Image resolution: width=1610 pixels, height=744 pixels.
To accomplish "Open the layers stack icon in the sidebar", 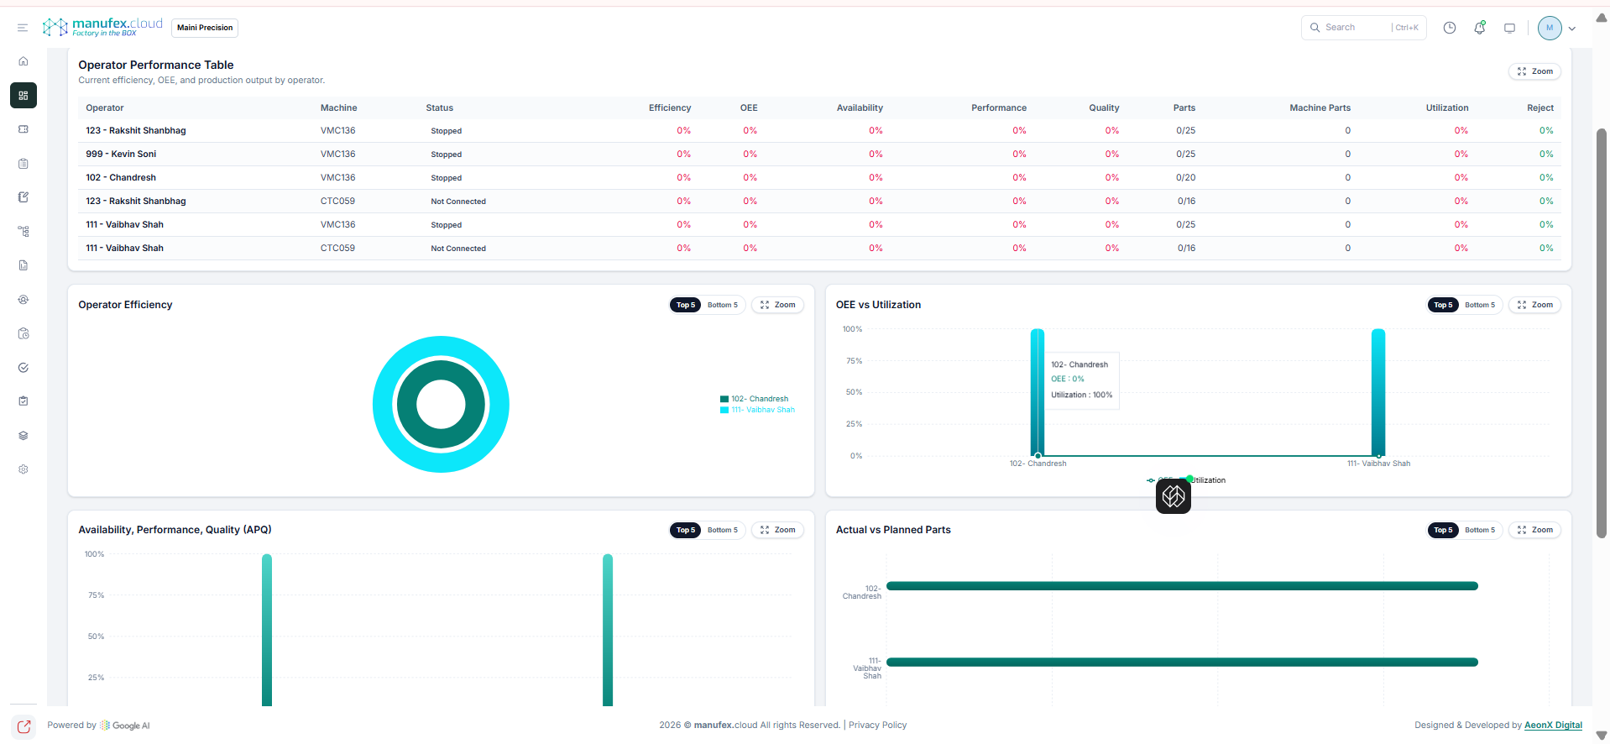I will [24, 436].
